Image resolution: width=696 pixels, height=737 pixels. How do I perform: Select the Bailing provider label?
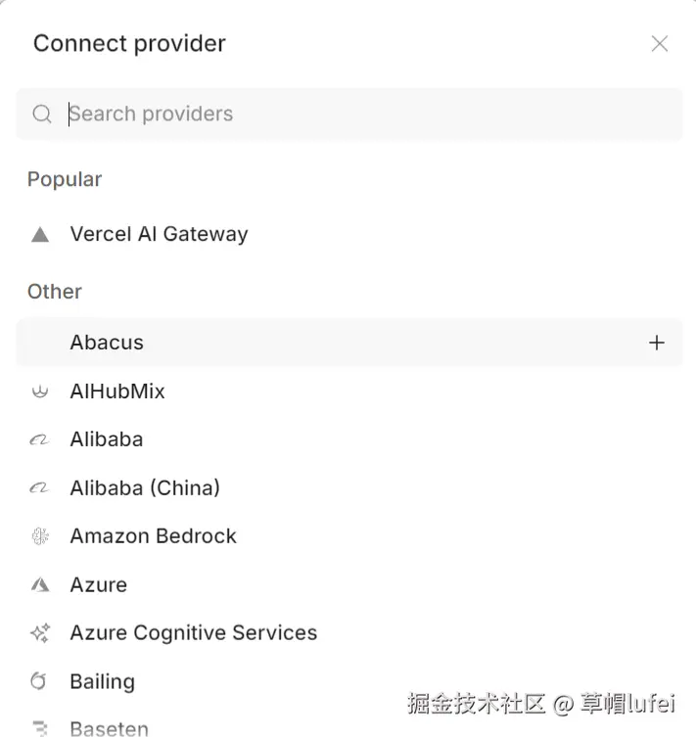(x=102, y=681)
